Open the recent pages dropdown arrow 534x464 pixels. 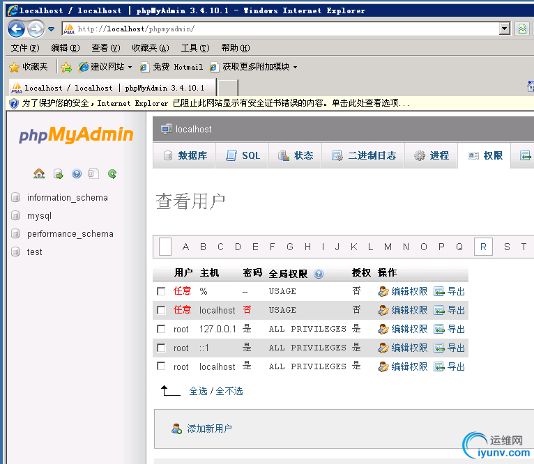tap(52, 29)
